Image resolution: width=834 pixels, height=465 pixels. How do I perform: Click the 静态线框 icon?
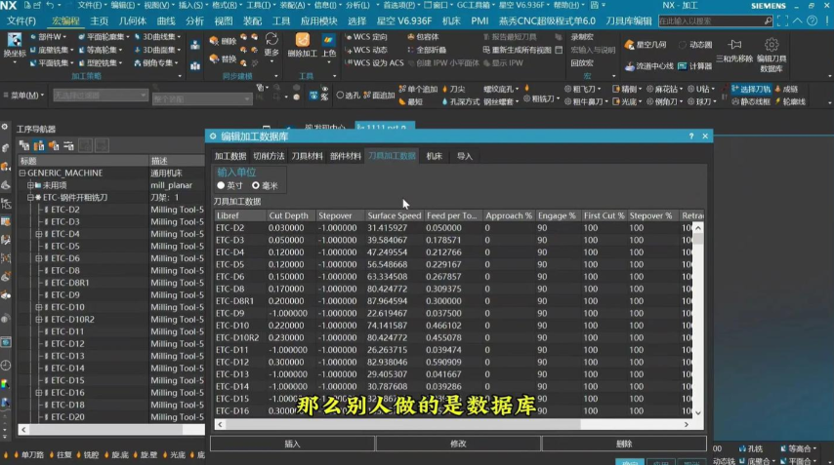751,101
